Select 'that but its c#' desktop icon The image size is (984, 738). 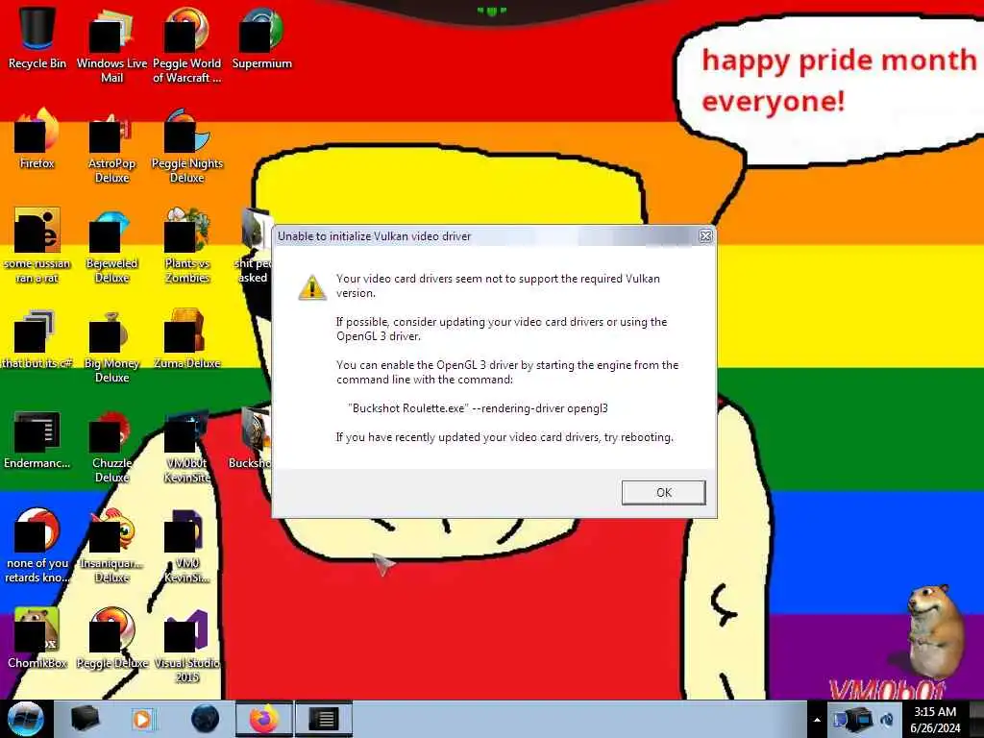tap(37, 339)
